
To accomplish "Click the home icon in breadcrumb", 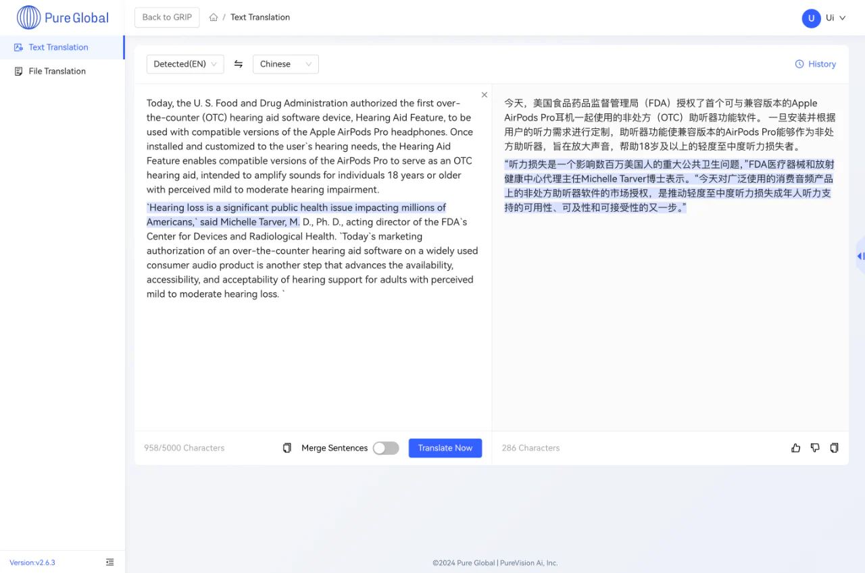I will click(214, 18).
